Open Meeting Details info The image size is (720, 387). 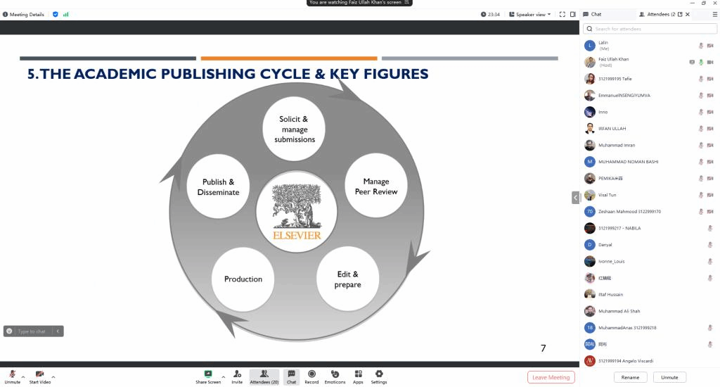[x=23, y=14]
